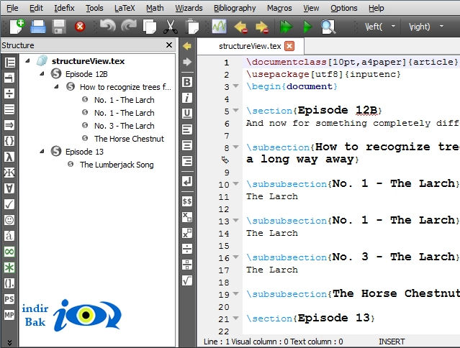Image resolution: width=460 pixels, height=348 pixels.
Task: Open the Wizards menu
Action: tap(189, 8)
